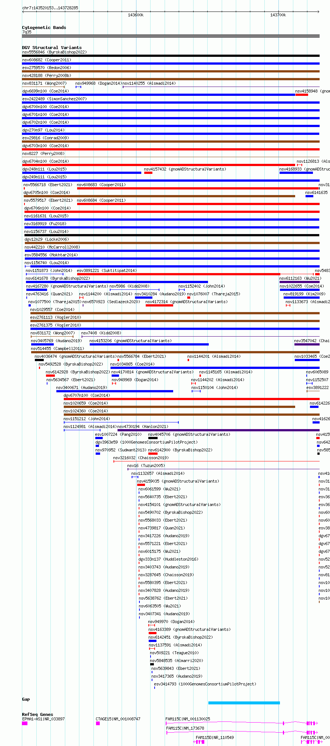The height and width of the screenshot is (746, 330).
Task: Click the chr7:143520153..143728285 coordinate label
Action: (x=50, y=8)
